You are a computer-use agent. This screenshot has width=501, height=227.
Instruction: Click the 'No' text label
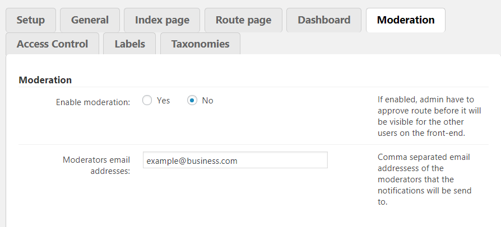pyautogui.click(x=207, y=101)
